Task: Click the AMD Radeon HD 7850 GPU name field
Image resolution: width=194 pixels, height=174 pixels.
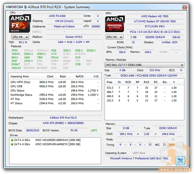Action: [155, 16]
